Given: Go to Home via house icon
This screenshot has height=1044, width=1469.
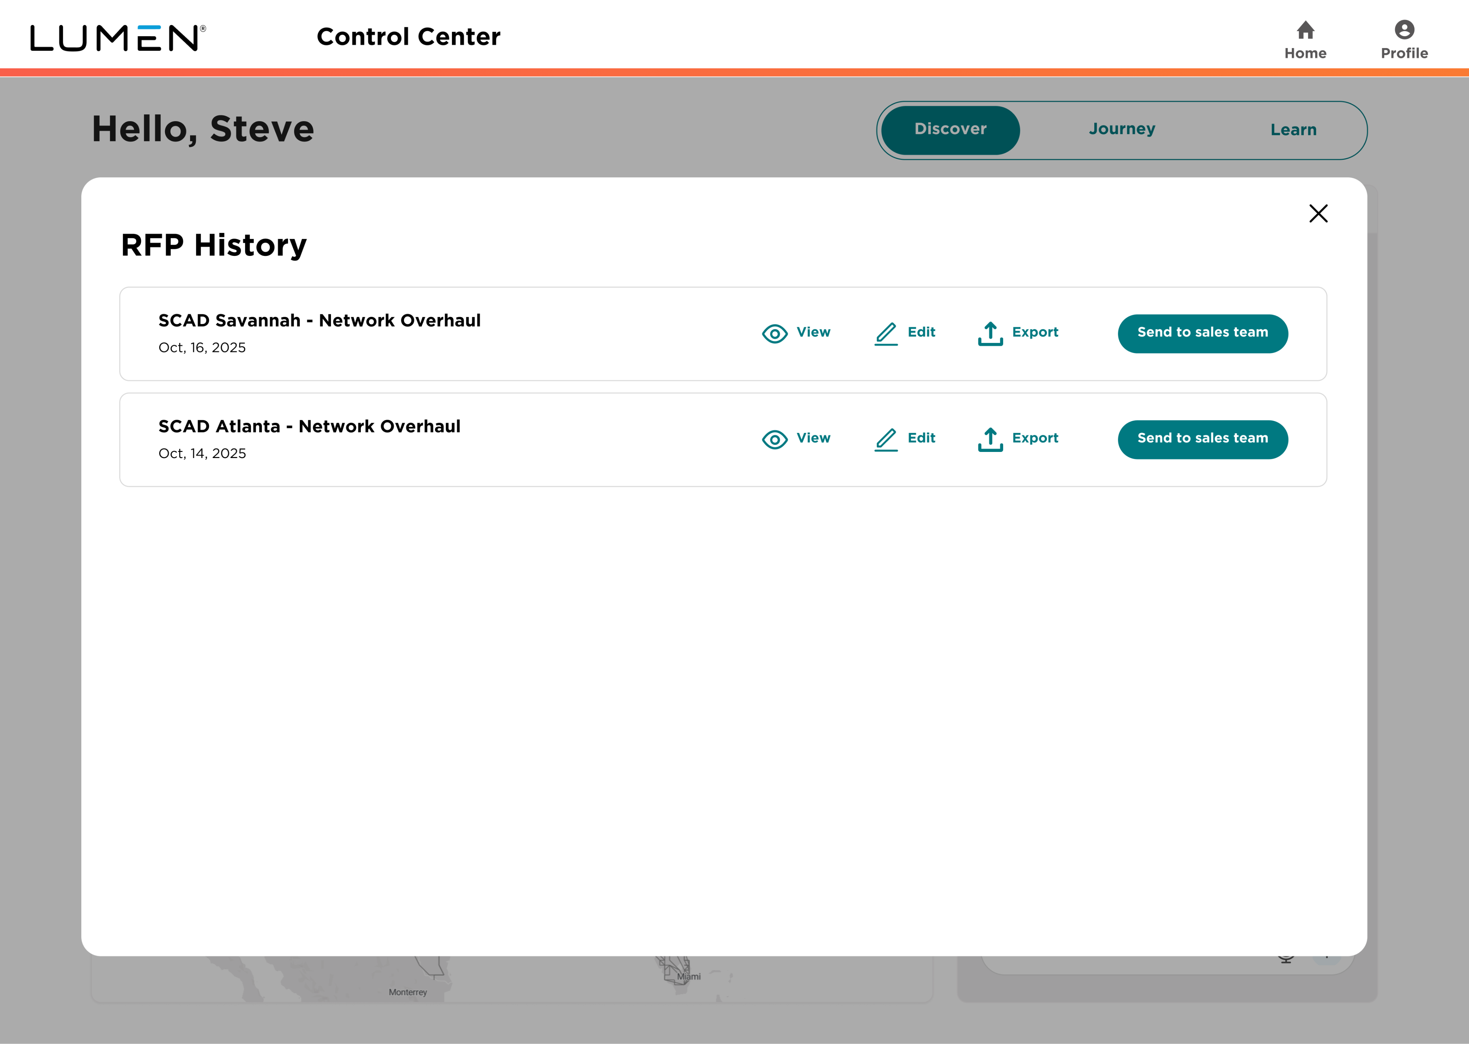Looking at the screenshot, I should click(1305, 30).
